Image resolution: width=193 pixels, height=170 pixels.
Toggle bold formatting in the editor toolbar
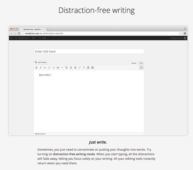pyautogui.click(x=36, y=67)
